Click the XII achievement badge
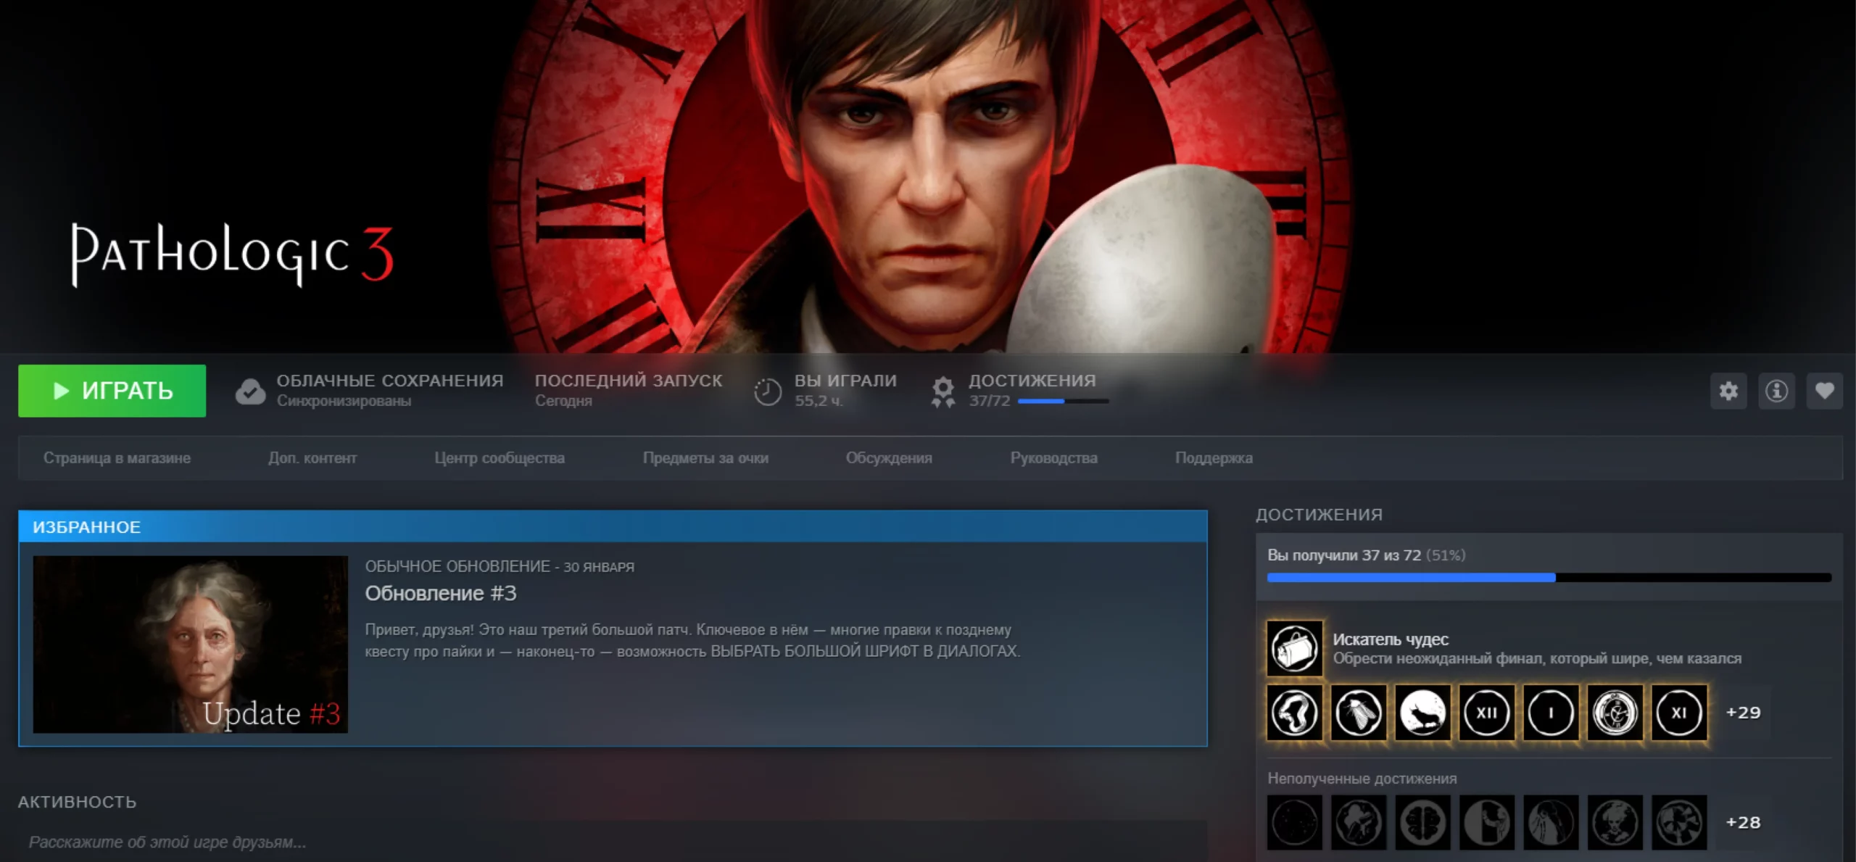Image resolution: width=1856 pixels, height=862 pixels. (1486, 713)
